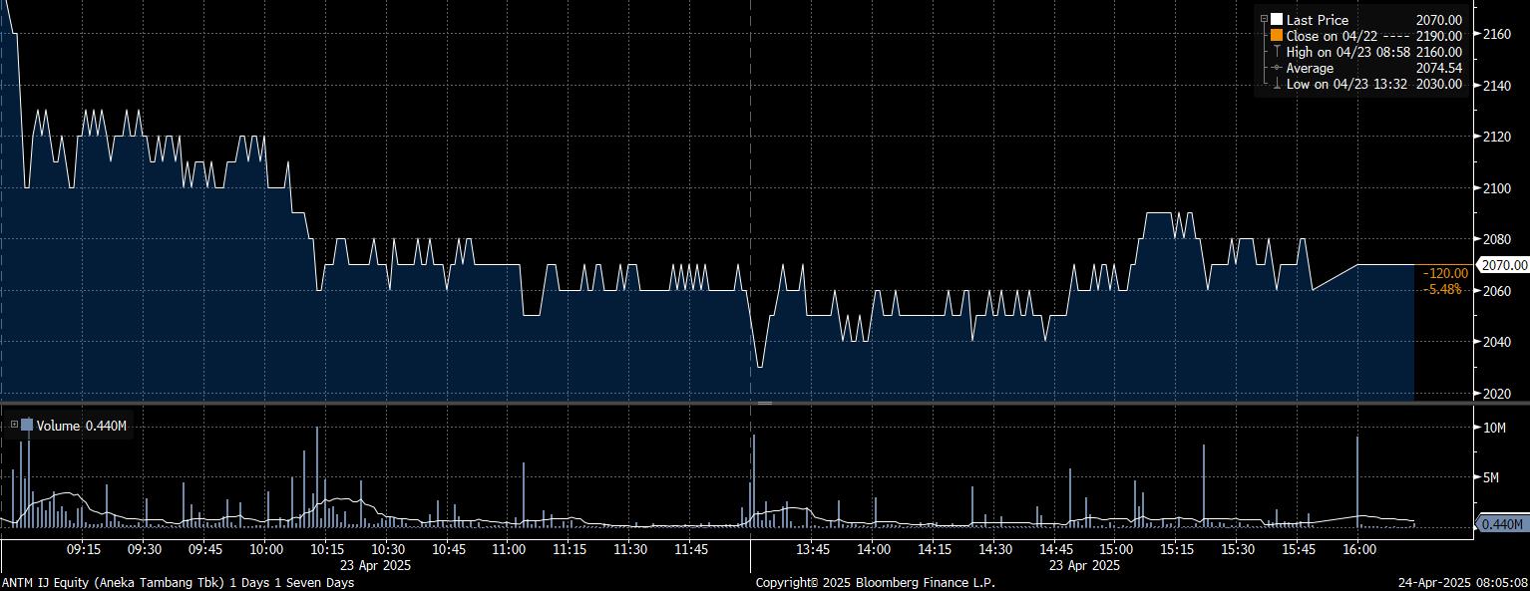1530x591 pixels.
Task: Click the blue Volume legend swatch
Action: click(27, 426)
